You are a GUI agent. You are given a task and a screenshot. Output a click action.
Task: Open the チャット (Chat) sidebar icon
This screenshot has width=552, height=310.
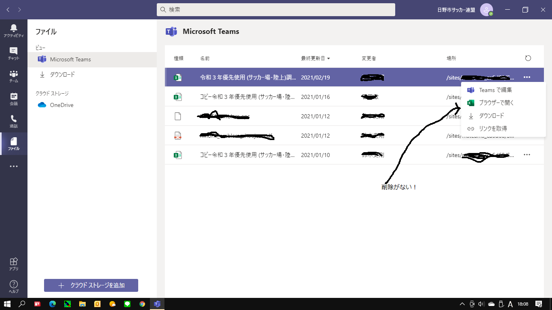(14, 53)
